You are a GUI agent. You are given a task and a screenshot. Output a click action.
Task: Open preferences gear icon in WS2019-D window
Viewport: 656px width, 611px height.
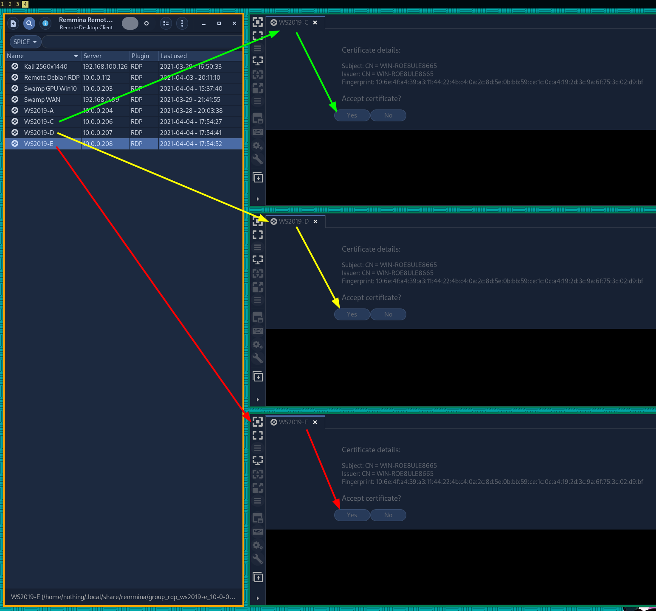tap(258, 345)
